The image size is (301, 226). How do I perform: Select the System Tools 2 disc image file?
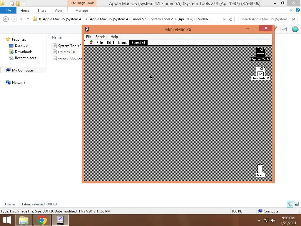67,46
